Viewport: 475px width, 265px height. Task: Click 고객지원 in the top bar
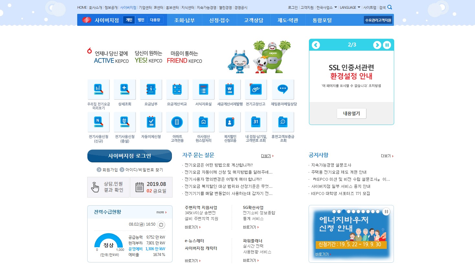[x=307, y=7]
